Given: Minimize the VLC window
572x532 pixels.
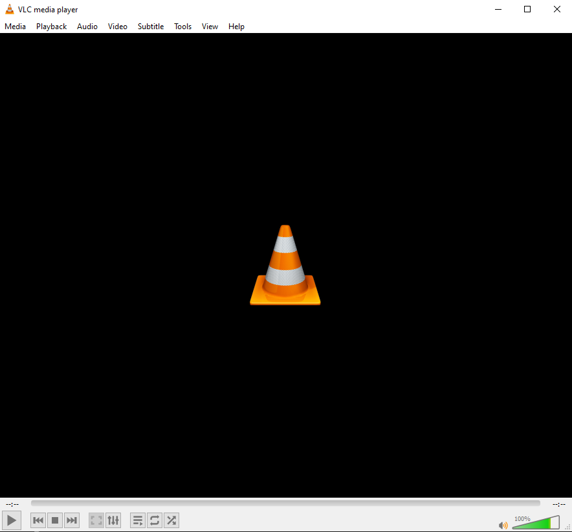Looking at the screenshot, I should 498,9.
